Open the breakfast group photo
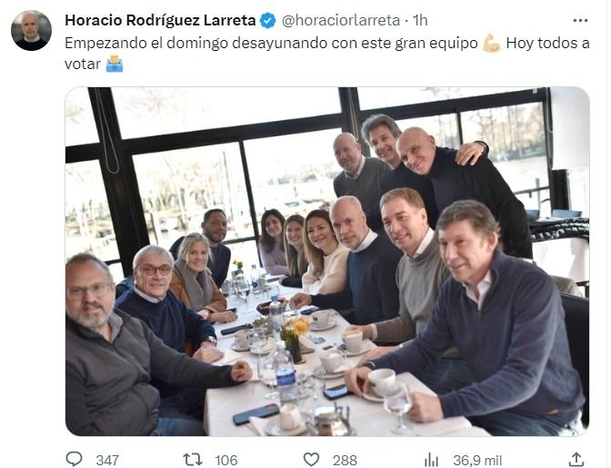Viewport: 611px width, 468px height. click(x=327, y=261)
